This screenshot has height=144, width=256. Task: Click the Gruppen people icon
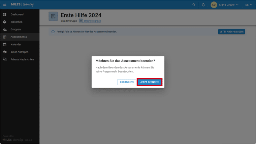click(5, 30)
